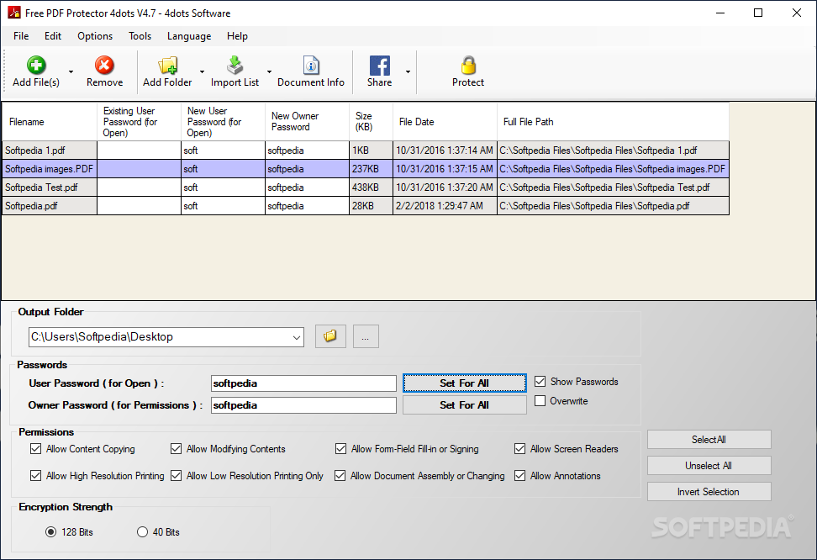This screenshot has height=560, width=817.
Task: Click New User Password cell for Softpedia 1.pdf
Action: [223, 151]
